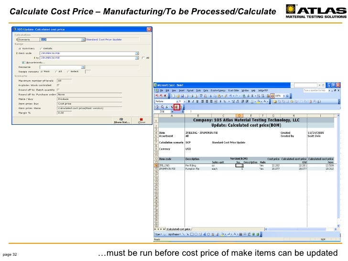Click the Chart Wizard icon
Viewport: 348px width, 261px height.
(268, 96)
